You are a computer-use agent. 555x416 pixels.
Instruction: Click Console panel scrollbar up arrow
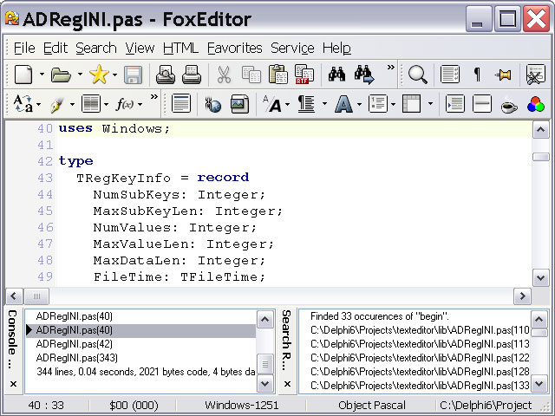[x=265, y=320]
